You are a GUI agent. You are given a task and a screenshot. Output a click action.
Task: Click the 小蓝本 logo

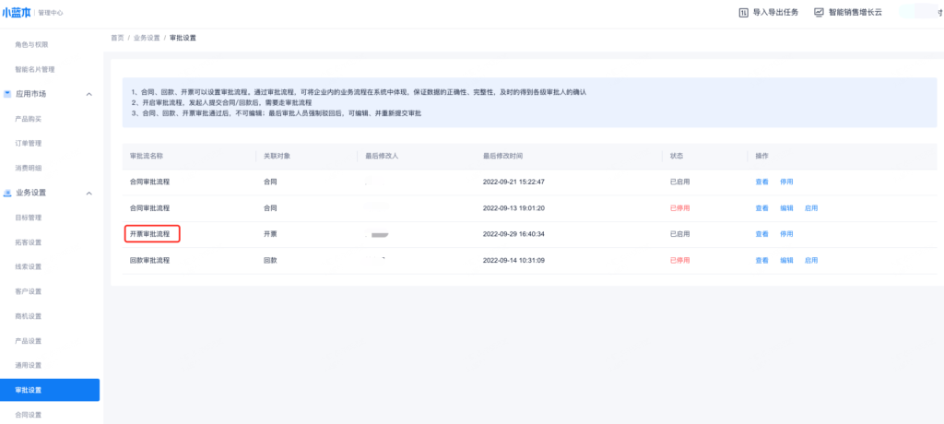[x=17, y=12]
